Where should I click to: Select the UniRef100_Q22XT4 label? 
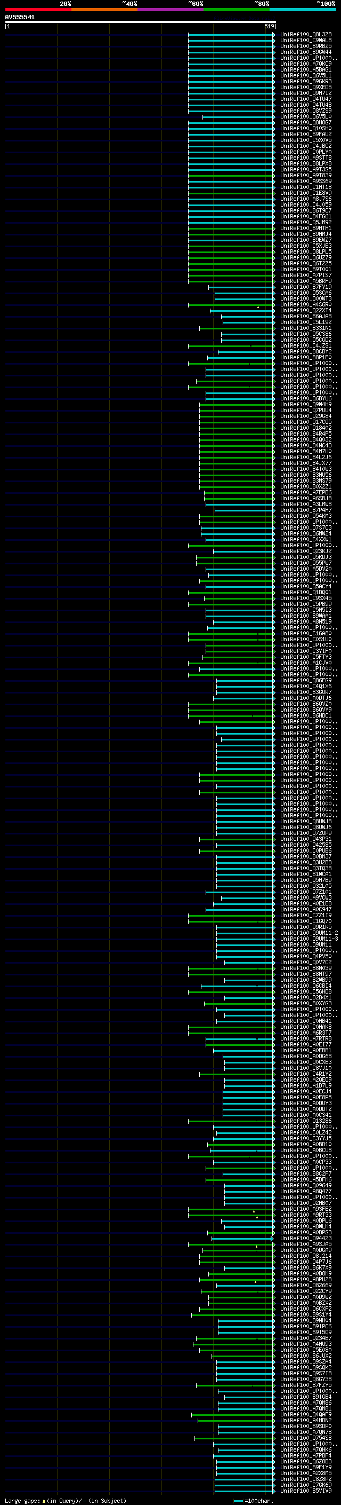(306, 310)
